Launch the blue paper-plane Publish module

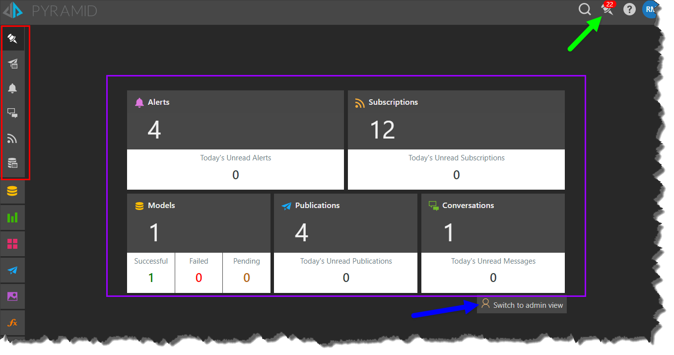coord(13,270)
